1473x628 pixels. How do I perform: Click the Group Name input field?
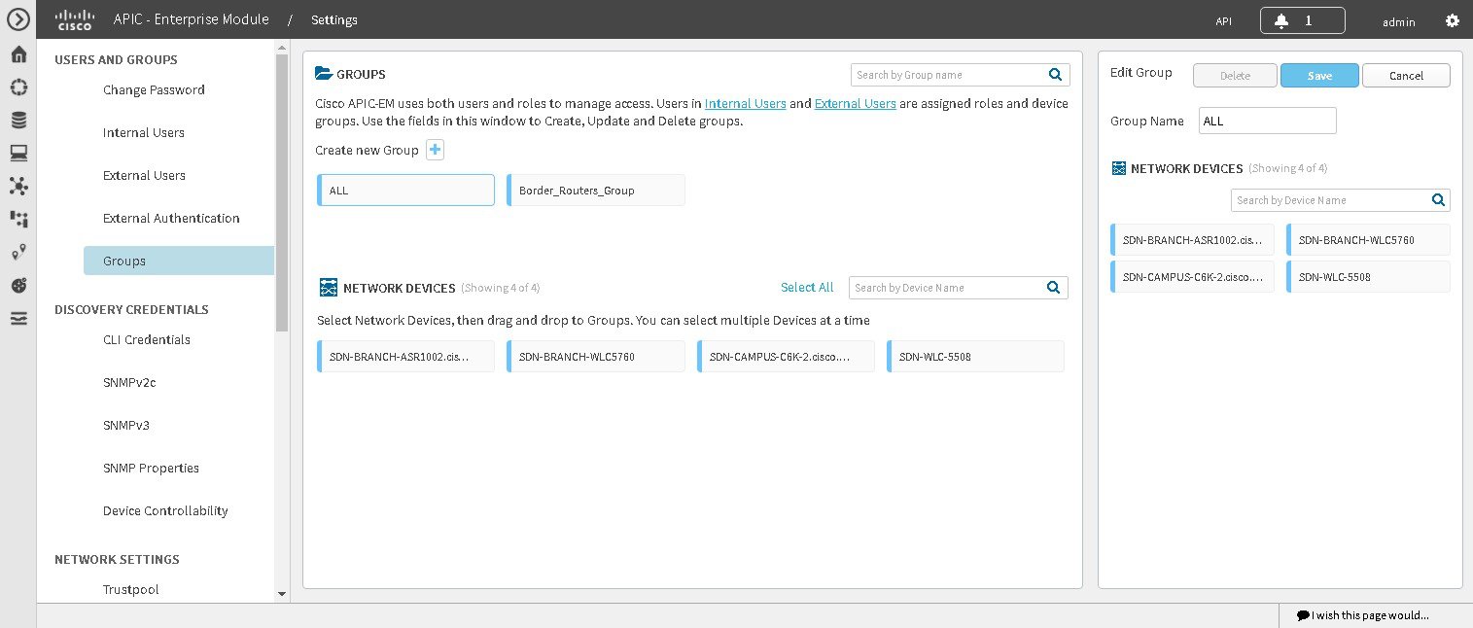pyautogui.click(x=1268, y=121)
